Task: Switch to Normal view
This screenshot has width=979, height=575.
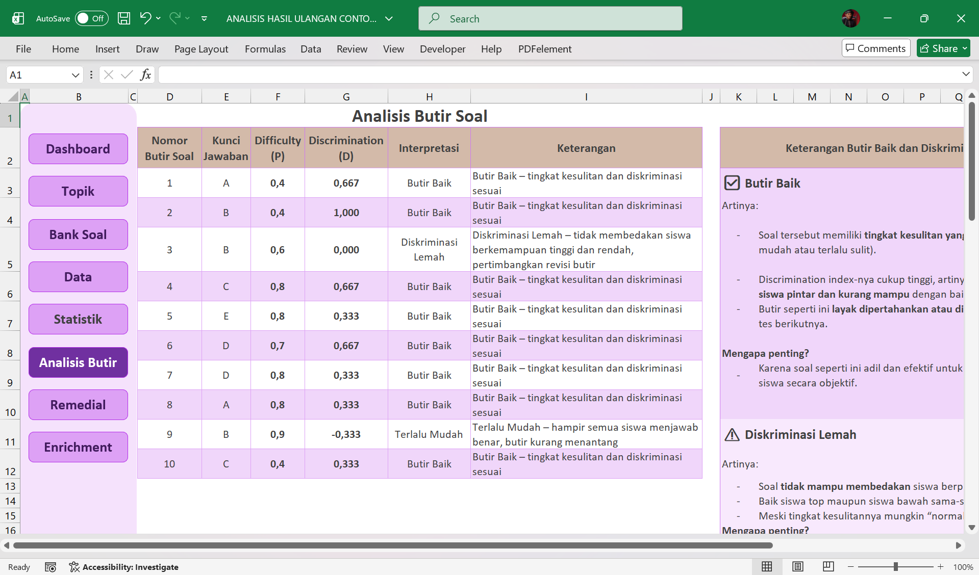Action: pos(767,566)
